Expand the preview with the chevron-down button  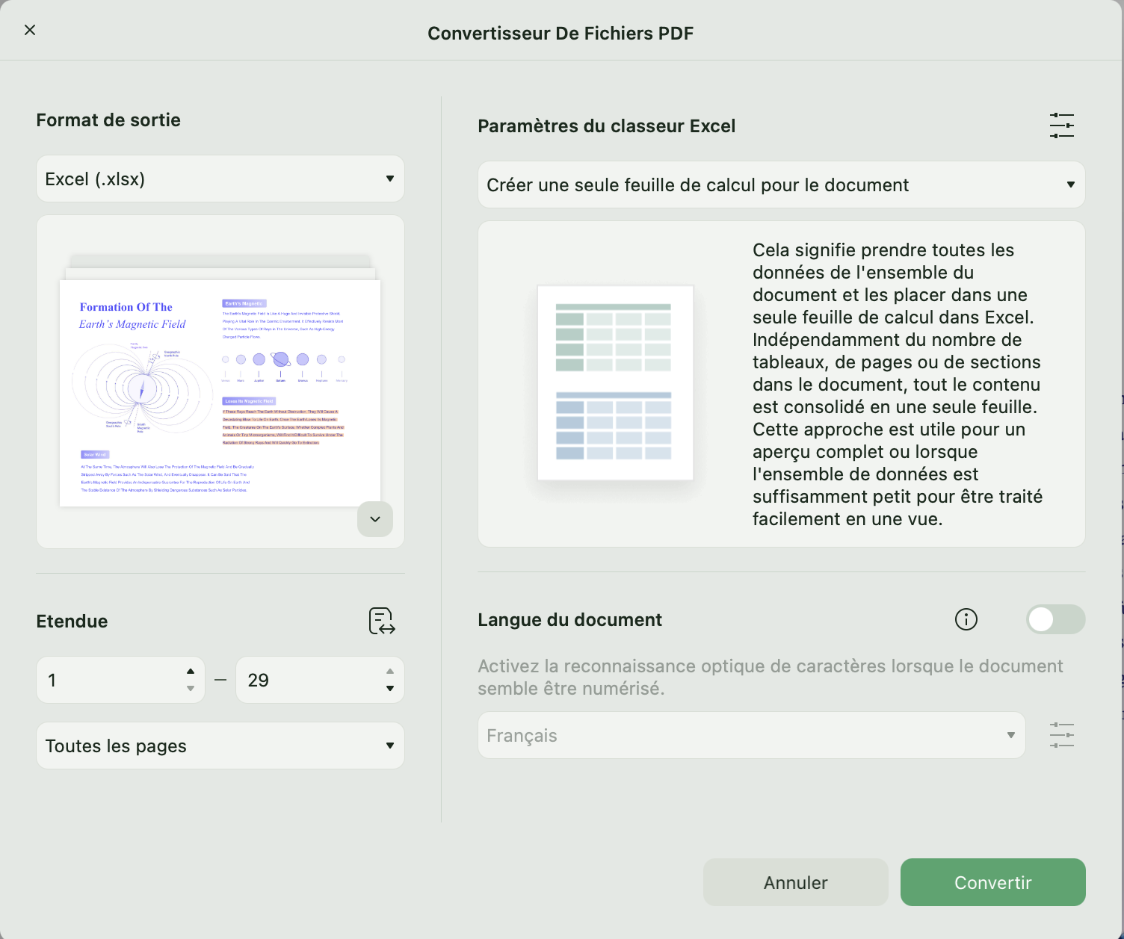tap(375, 519)
